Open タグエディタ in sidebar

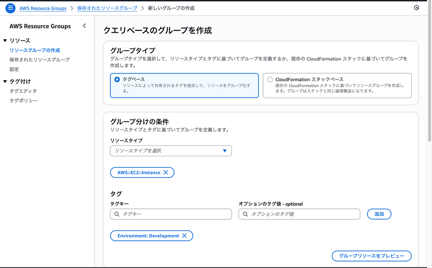point(23,91)
